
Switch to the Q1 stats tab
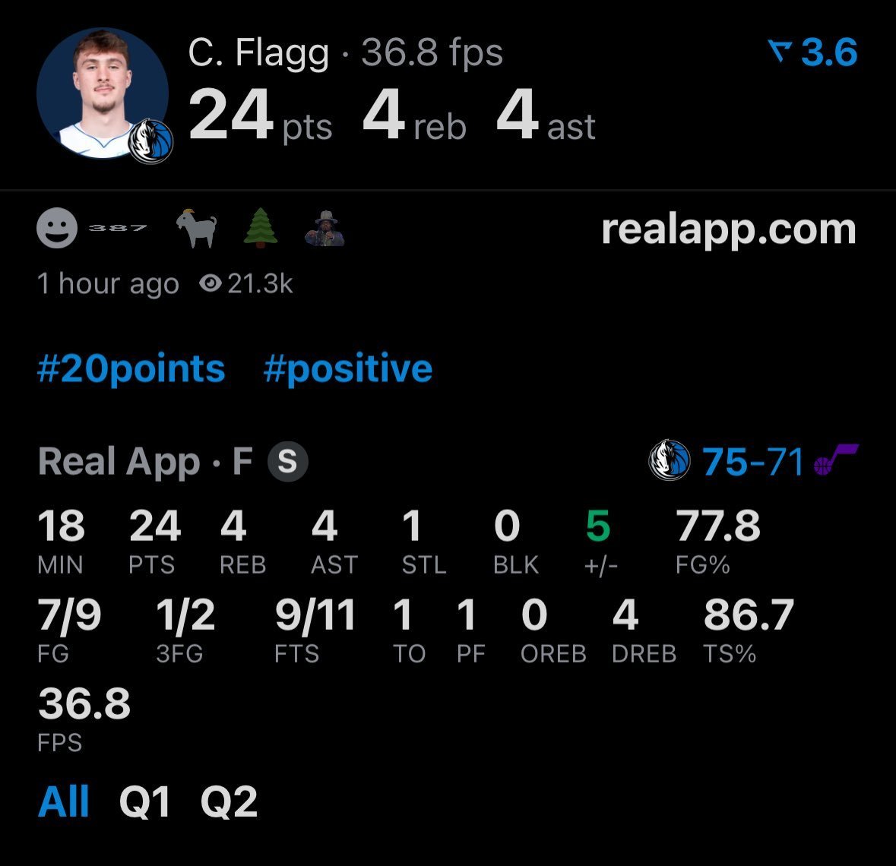[x=144, y=801]
